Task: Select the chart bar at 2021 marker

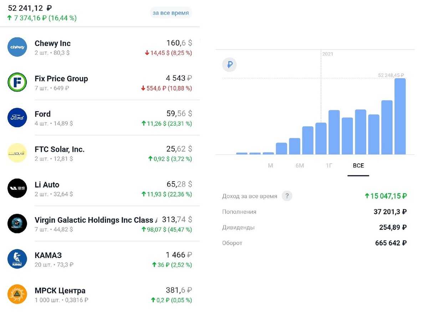Action: pyautogui.click(x=321, y=139)
